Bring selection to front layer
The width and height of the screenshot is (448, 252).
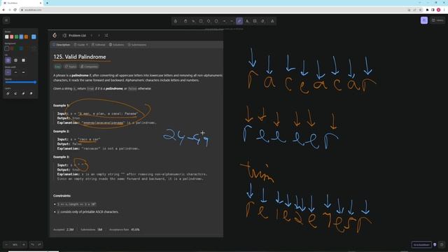[31, 93]
